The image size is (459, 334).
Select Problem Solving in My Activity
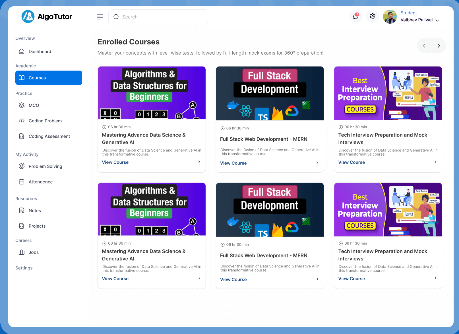tap(45, 166)
